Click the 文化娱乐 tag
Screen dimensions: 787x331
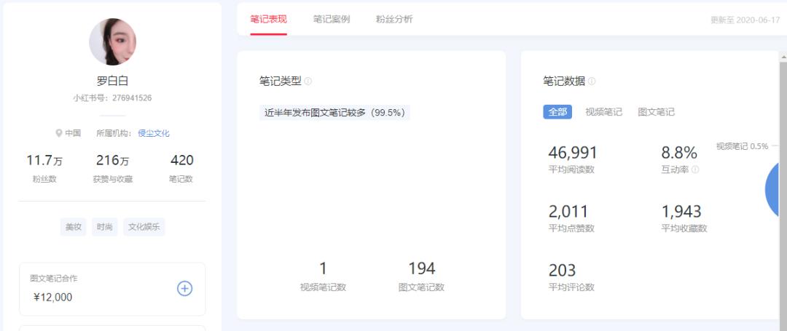click(x=144, y=227)
